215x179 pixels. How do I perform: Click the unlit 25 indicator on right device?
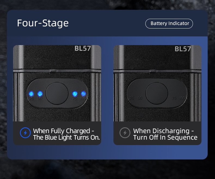pos(132,98)
